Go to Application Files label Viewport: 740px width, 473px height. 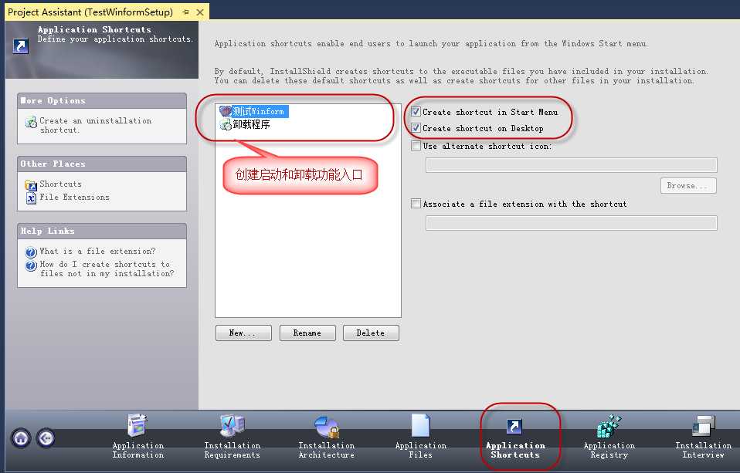tap(420, 451)
